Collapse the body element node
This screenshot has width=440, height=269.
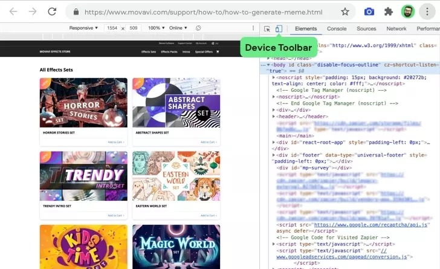pyautogui.click(x=268, y=65)
